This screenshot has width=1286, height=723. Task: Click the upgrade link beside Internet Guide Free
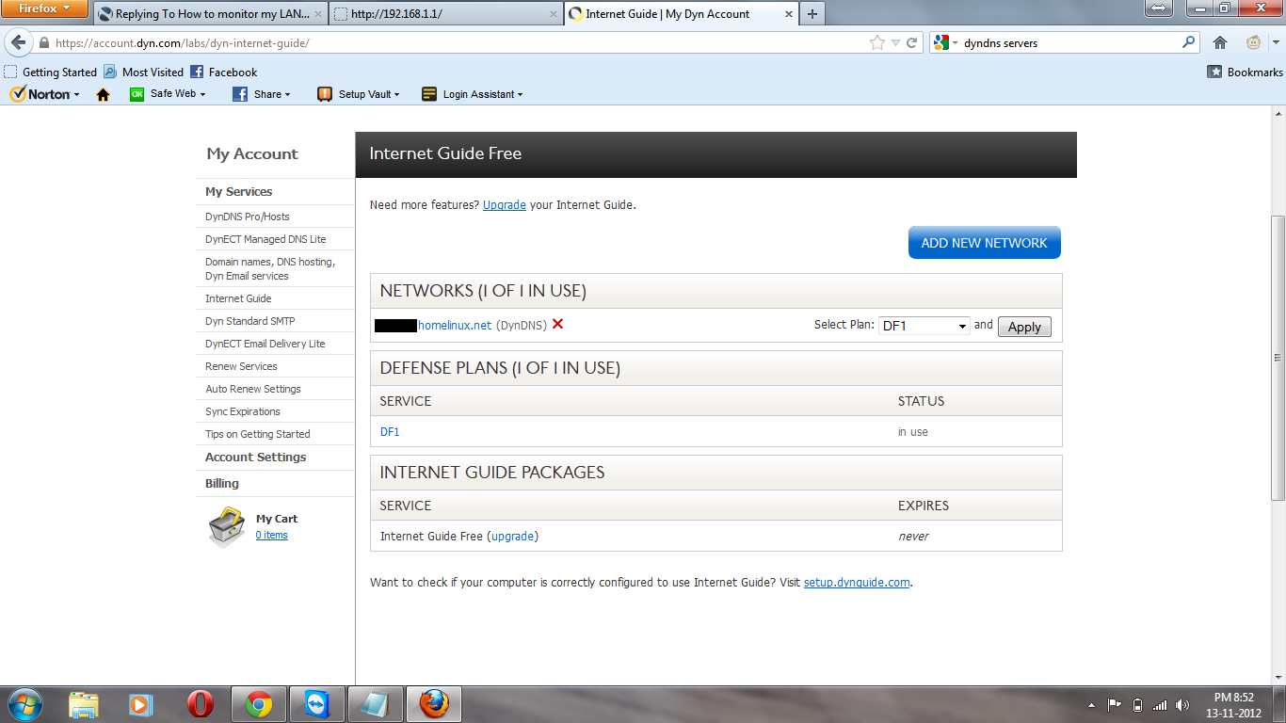[513, 537]
